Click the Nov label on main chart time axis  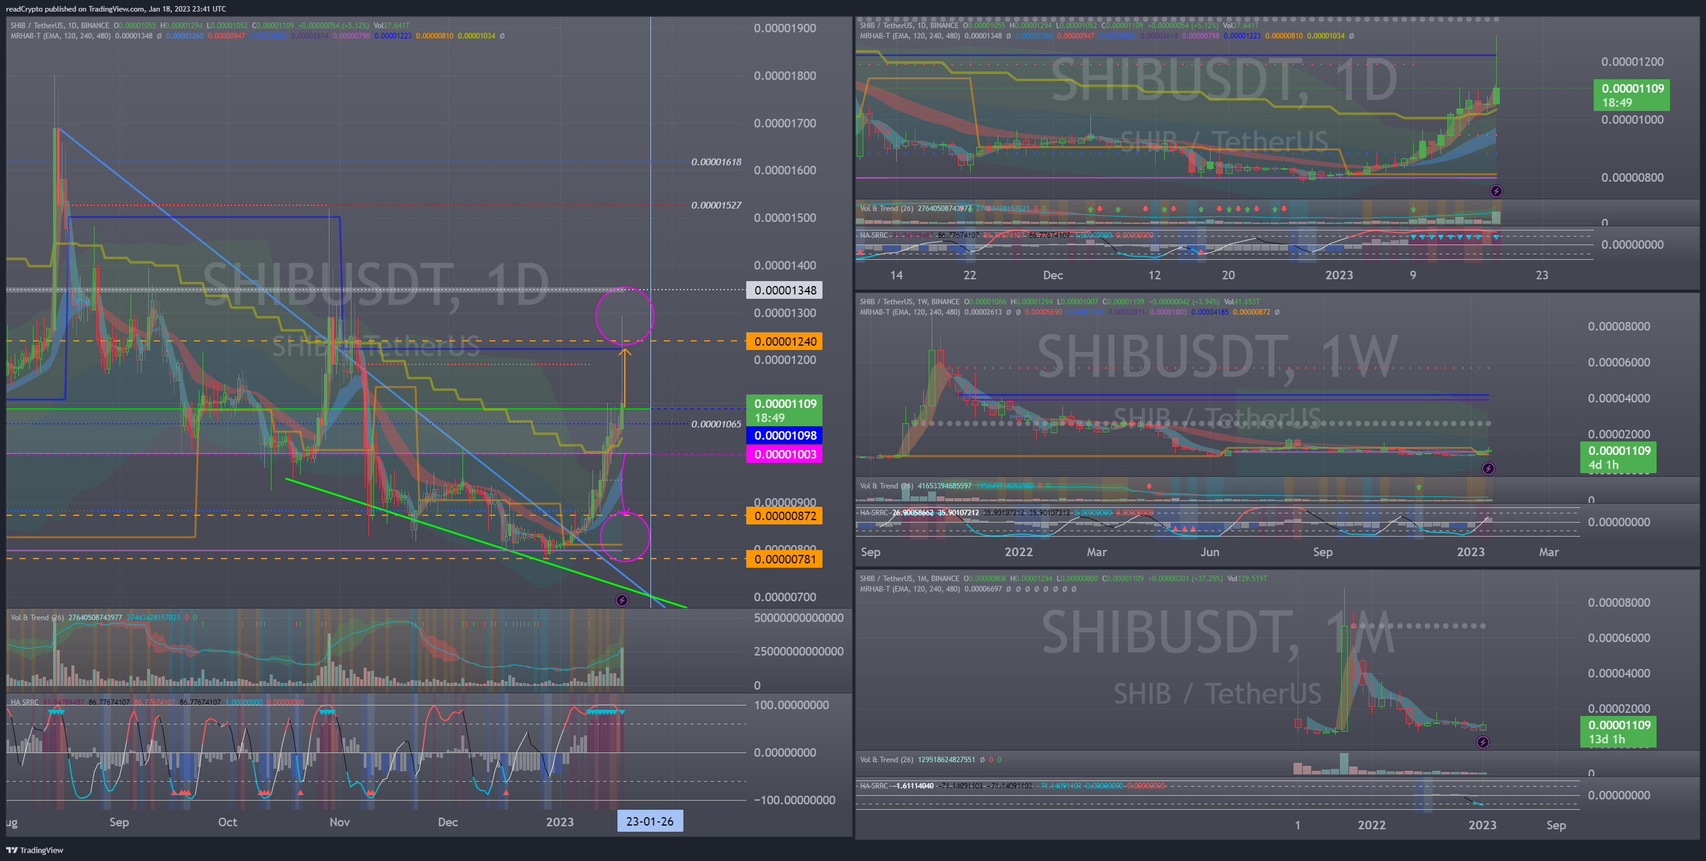coord(339,822)
